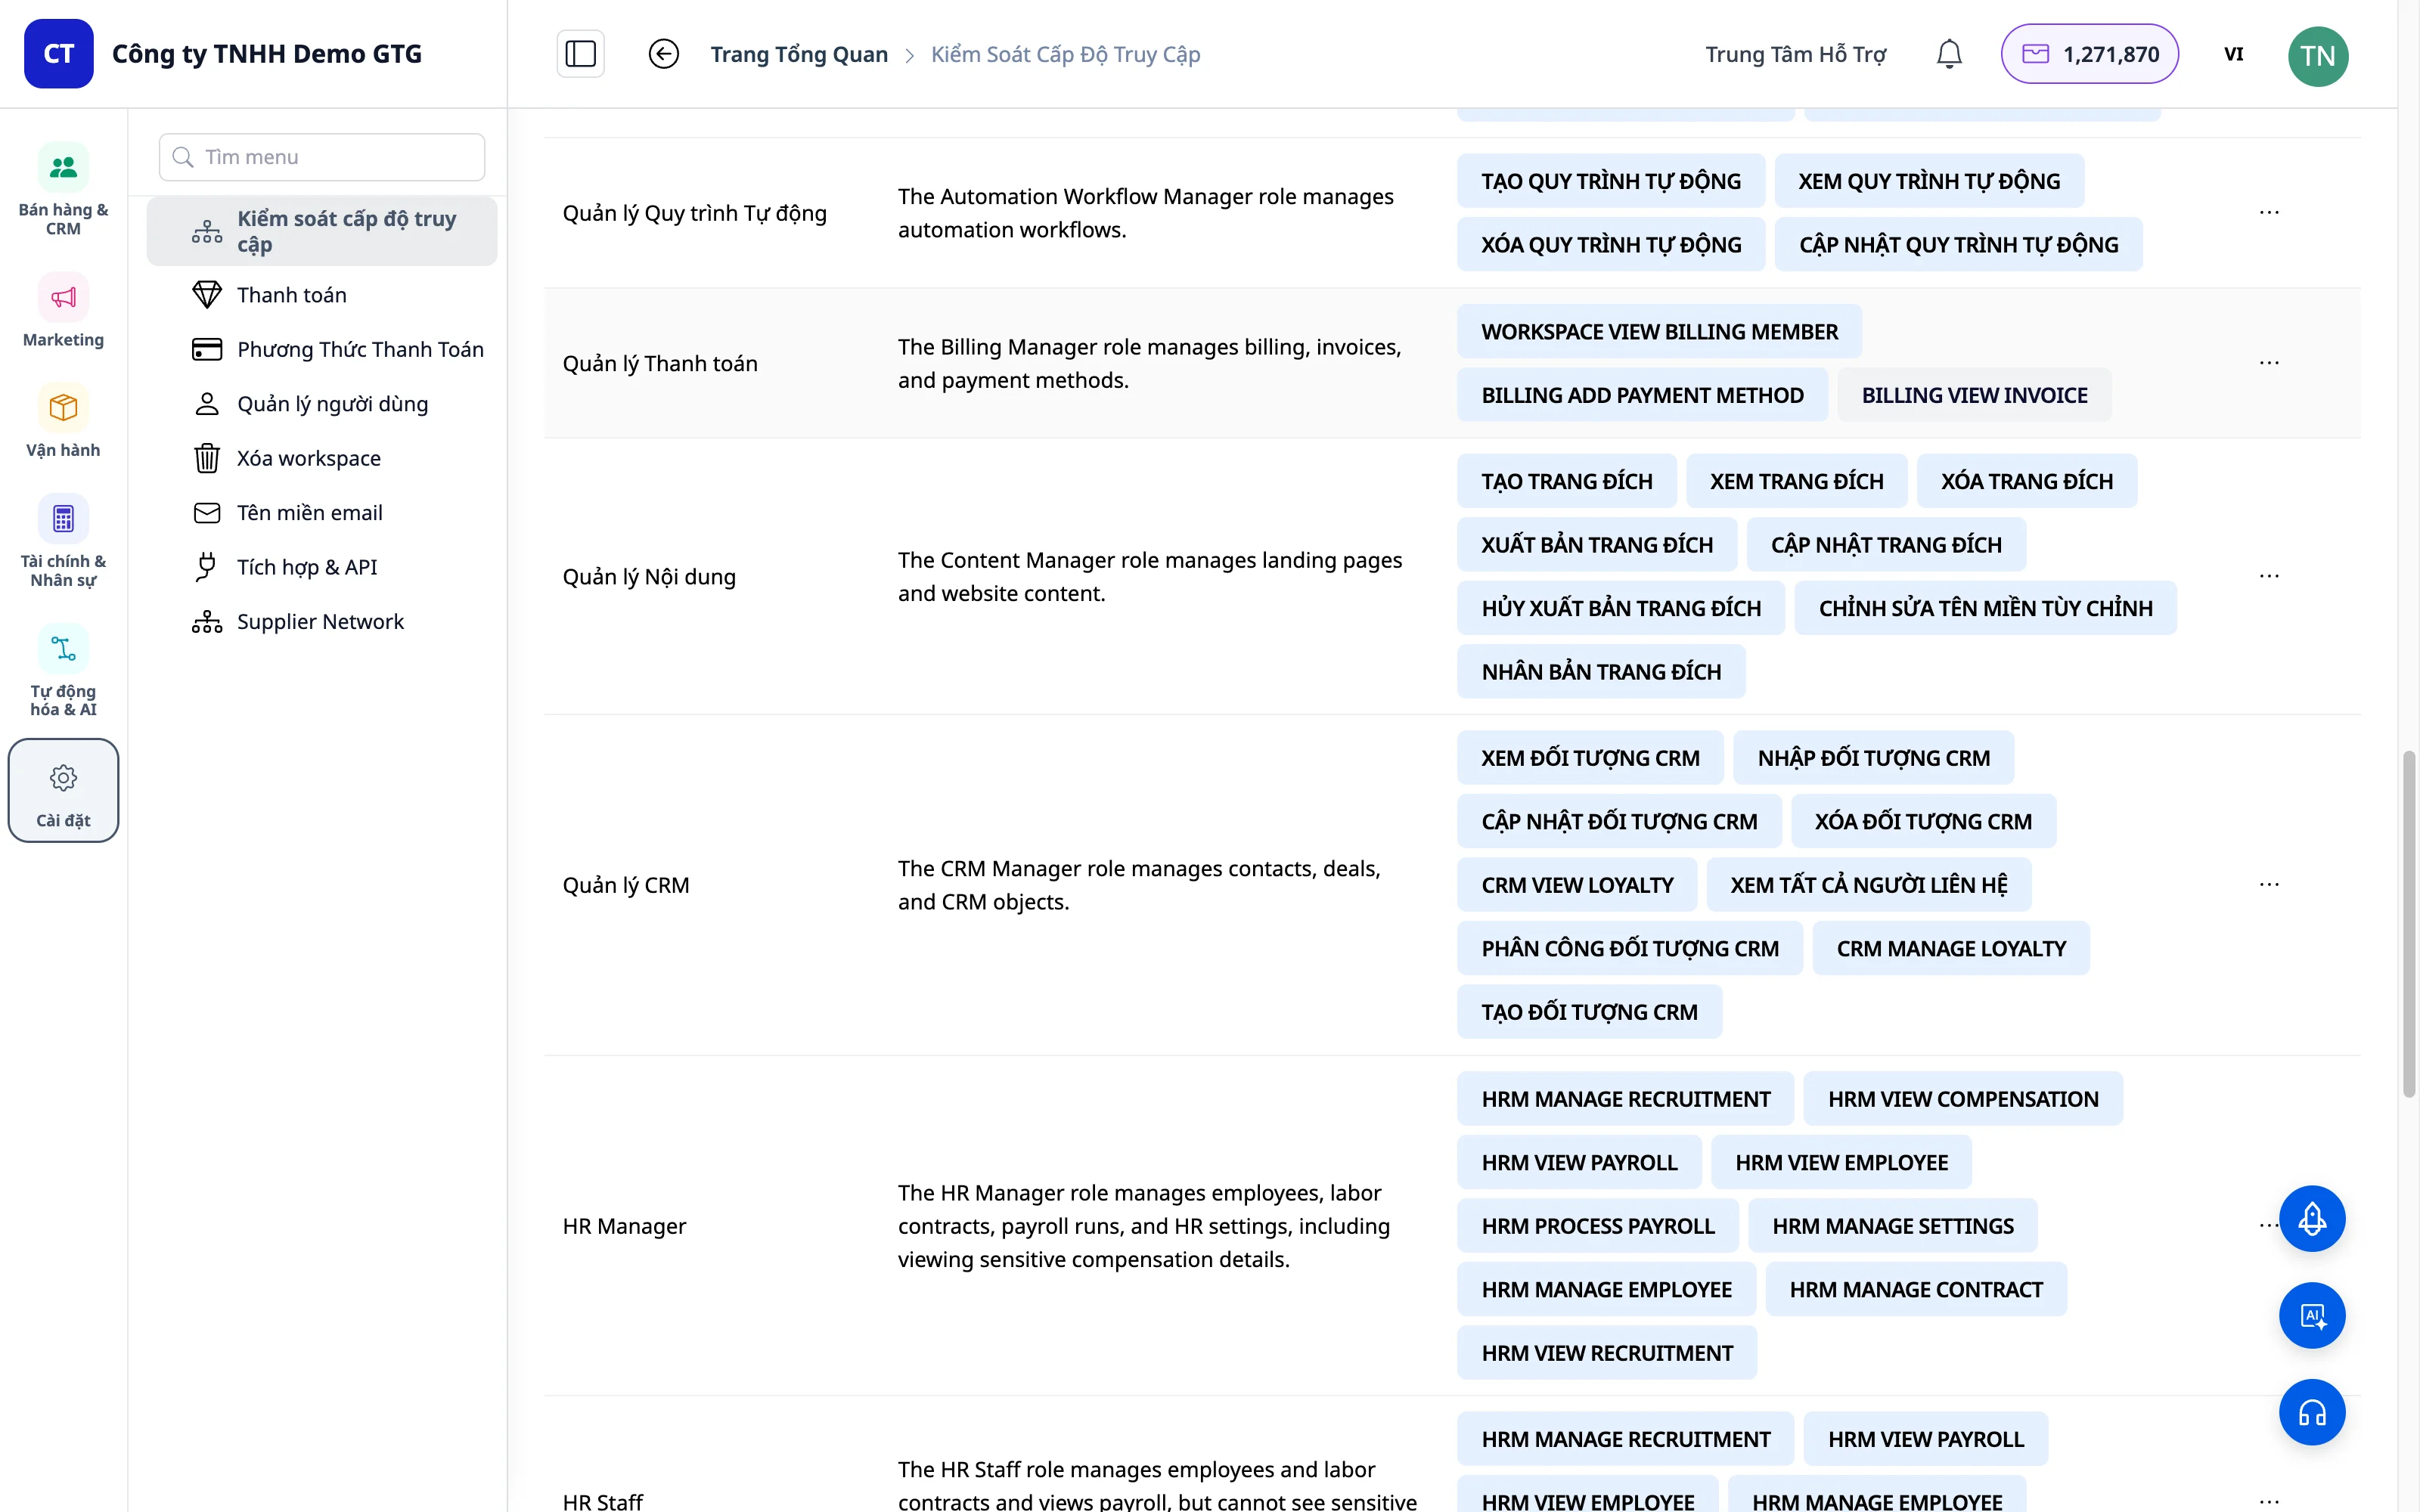Click XÓA QUY TRÌNH TỰ ĐỘNG tag
Viewport: 2420px width, 1512px height.
[x=1610, y=245]
